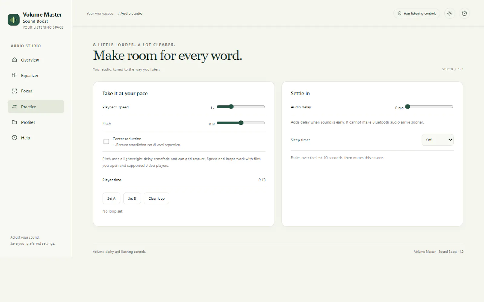
Task: Open the Profiles page
Action: (36, 122)
